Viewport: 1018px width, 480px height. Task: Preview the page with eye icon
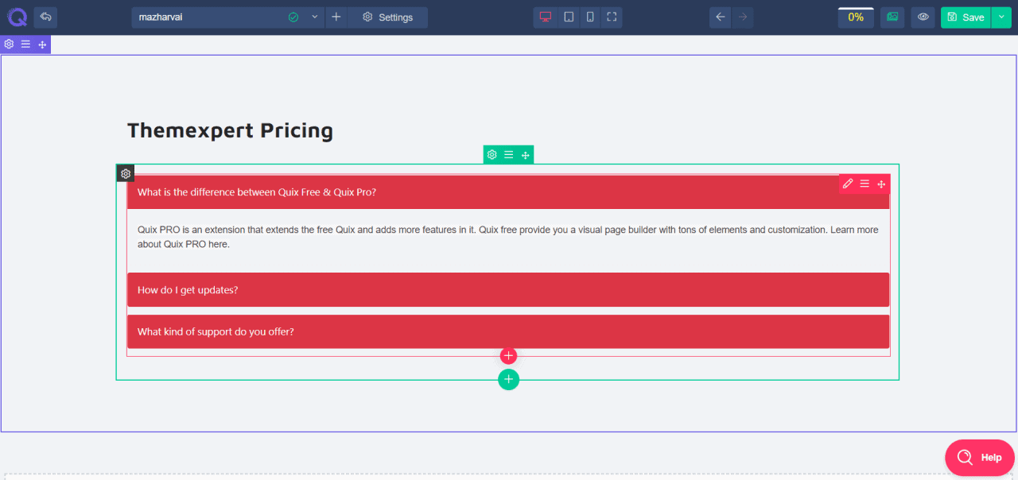[x=923, y=17]
